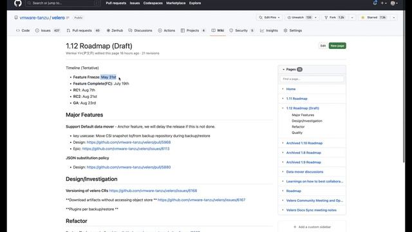Open Issues in top navigation
The image size is (412, 232).
pyautogui.click(x=135, y=3)
